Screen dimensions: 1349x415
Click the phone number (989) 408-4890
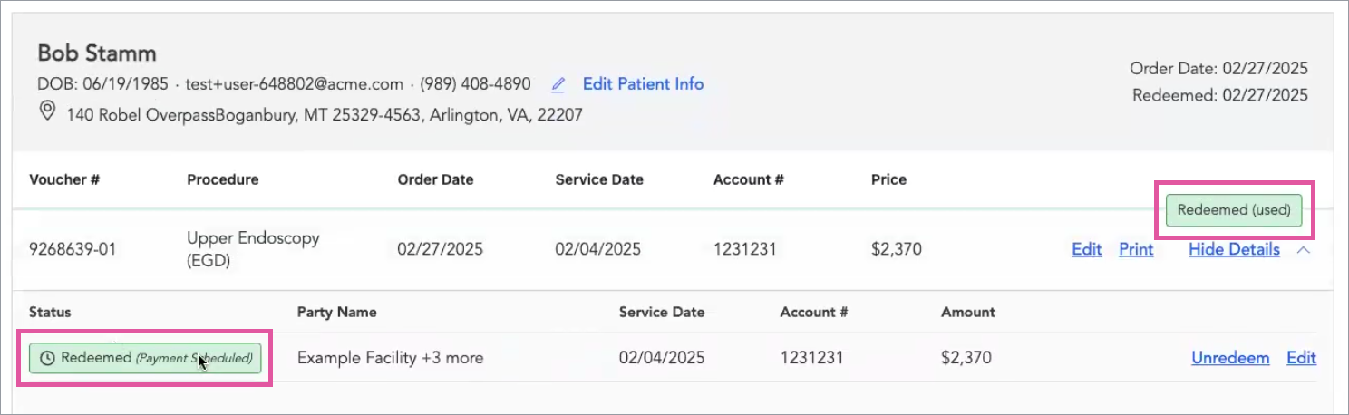tap(475, 84)
